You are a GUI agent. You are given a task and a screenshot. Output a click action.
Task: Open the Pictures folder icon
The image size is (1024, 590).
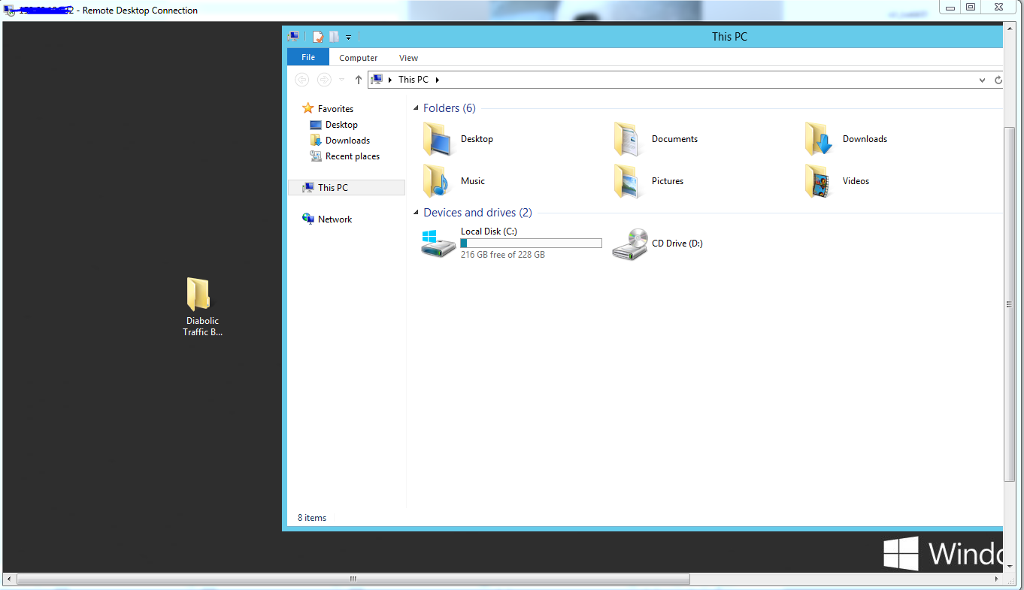click(x=628, y=181)
